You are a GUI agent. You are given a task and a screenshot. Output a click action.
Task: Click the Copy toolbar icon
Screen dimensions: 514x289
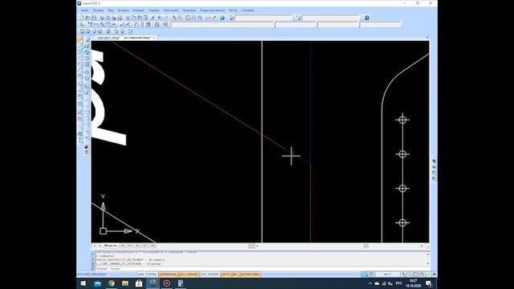(134, 18)
